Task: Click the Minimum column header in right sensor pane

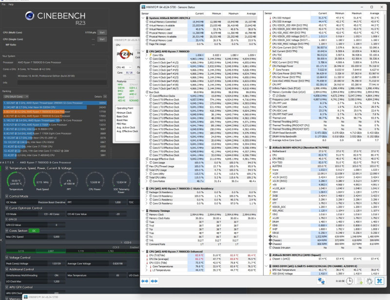Action: (339, 13)
